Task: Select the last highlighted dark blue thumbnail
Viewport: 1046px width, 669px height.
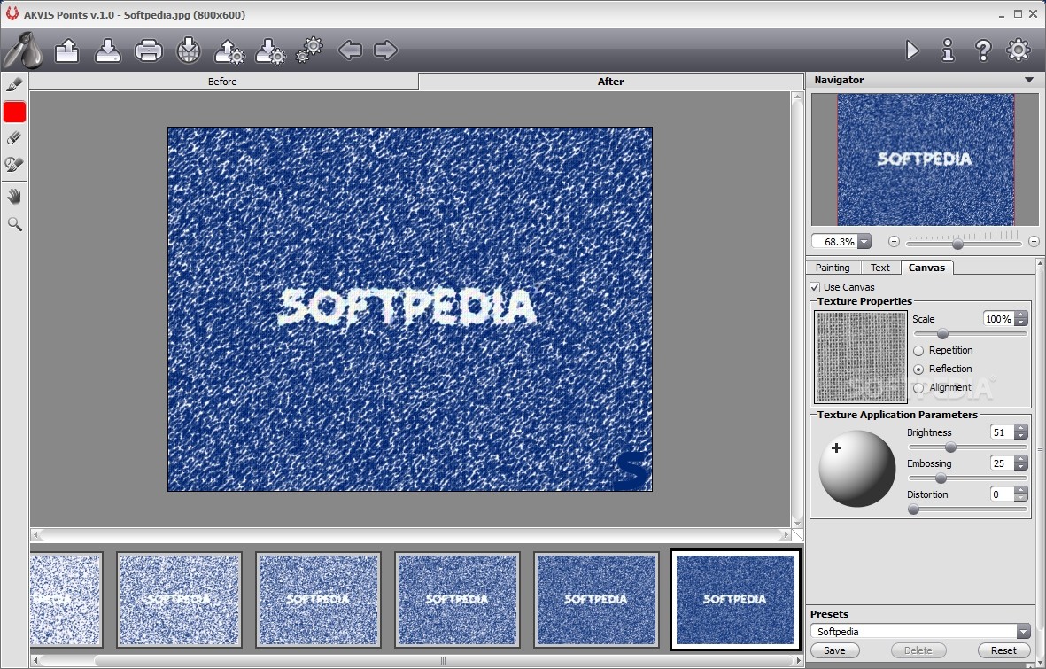Action: coord(735,600)
